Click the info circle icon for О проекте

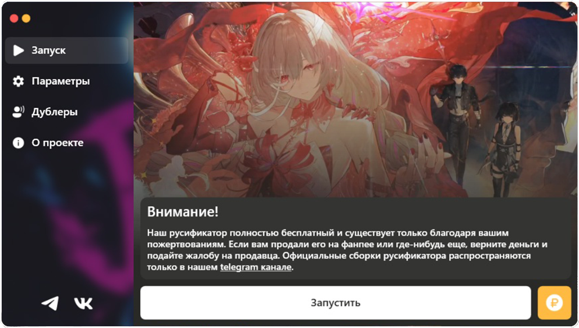(18, 143)
